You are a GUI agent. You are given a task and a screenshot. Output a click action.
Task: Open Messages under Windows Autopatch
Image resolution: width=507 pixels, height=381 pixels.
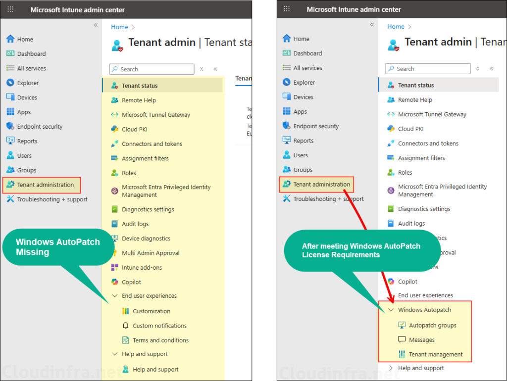pos(421,340)
